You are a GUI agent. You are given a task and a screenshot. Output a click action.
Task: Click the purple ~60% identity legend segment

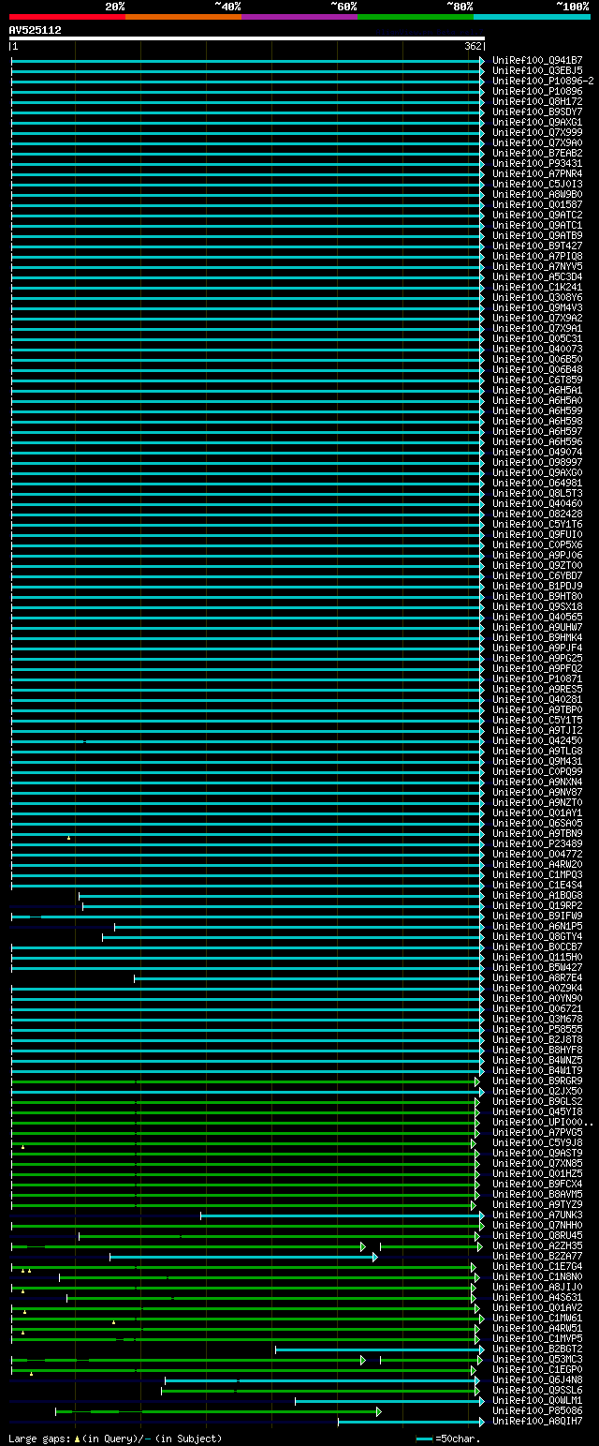coord(299,17)
